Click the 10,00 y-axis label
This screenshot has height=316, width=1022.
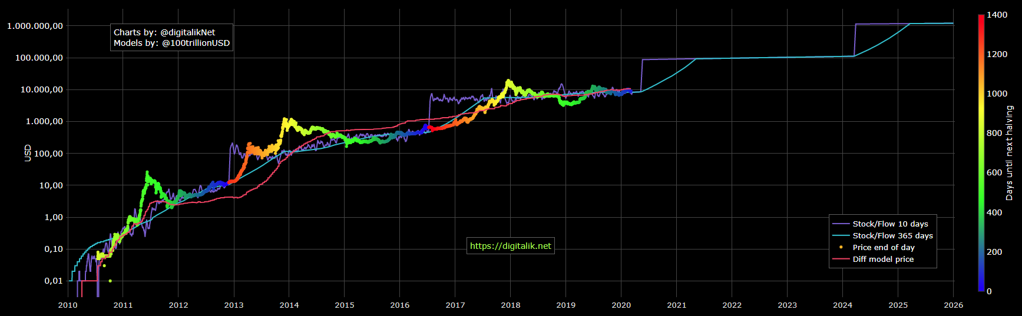click(51, 185)
